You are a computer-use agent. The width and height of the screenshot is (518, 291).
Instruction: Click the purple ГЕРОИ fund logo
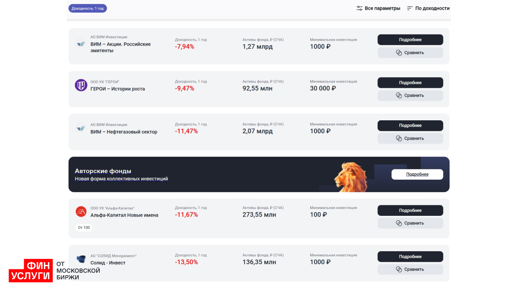[81, 85]
